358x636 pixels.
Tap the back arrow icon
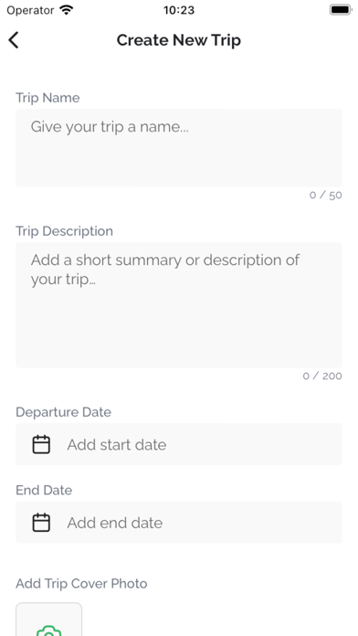14,40
